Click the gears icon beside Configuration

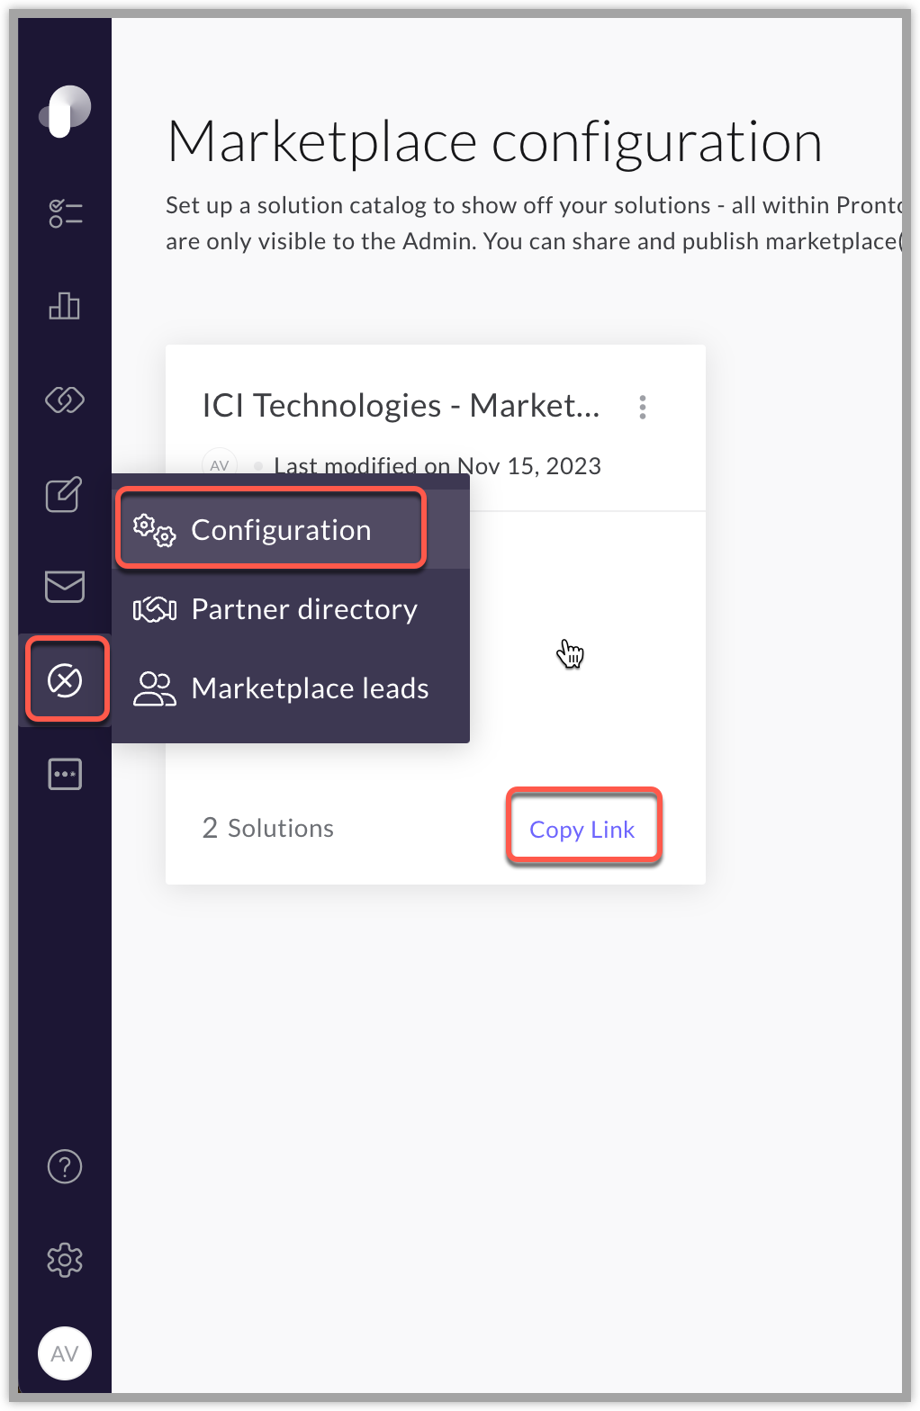(x=154, y=530)
